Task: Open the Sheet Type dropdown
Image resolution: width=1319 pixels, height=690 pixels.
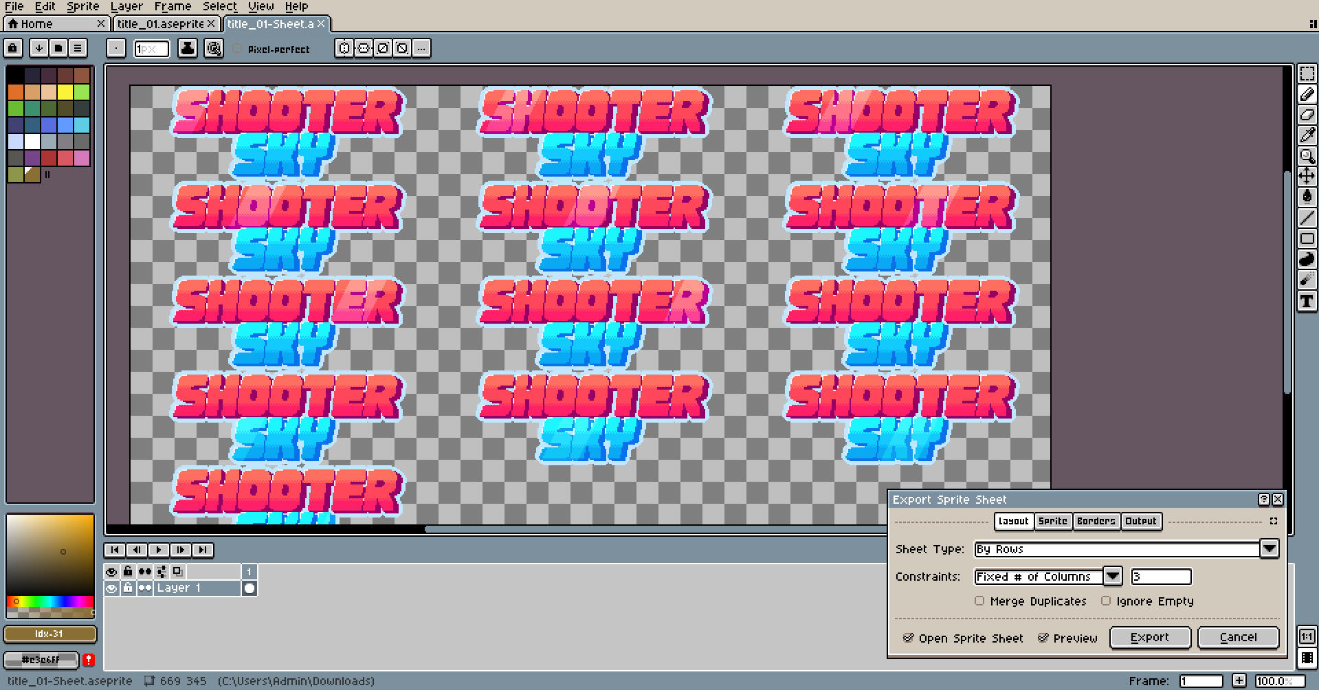Action: pos(1126,549)
